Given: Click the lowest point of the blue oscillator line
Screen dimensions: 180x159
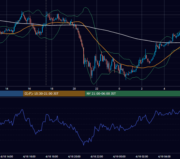Looking at the screenshot, I should pos(84,145).
